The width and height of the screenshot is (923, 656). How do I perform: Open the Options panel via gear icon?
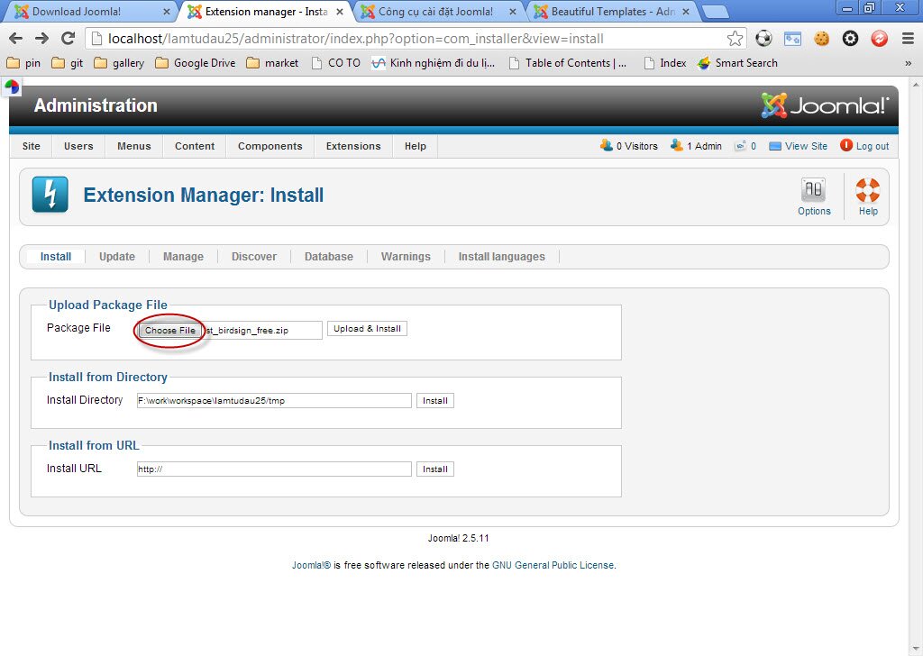pyautogui.click(x=813, y=190)
